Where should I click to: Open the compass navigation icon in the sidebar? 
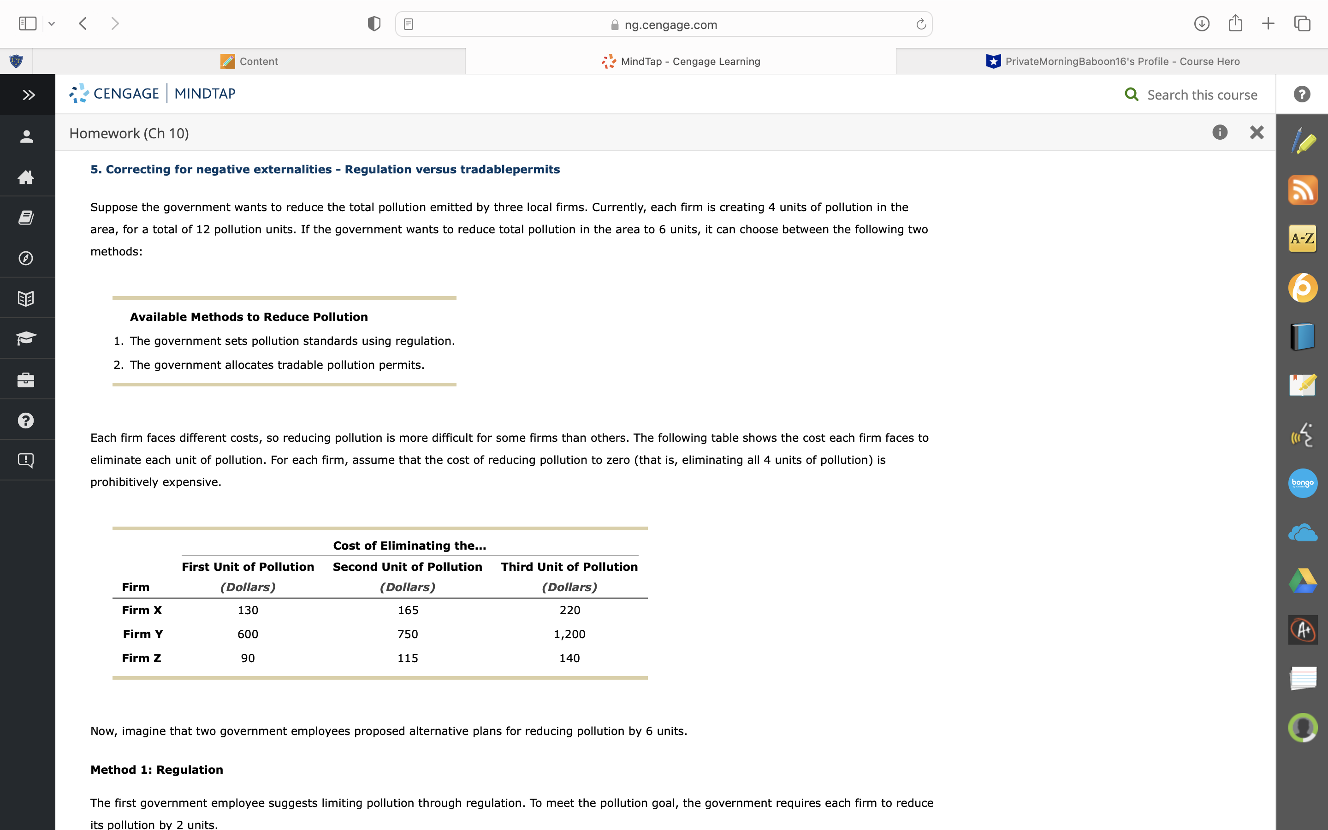[x=26, y=258]
